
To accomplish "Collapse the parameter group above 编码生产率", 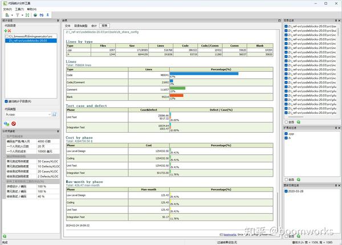I will [4, 136].
